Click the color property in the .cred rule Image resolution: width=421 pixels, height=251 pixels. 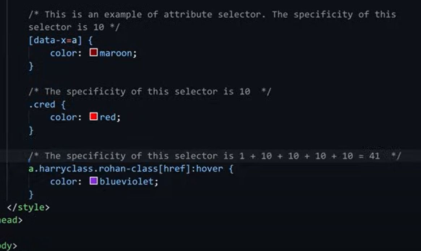click(63, 117)
